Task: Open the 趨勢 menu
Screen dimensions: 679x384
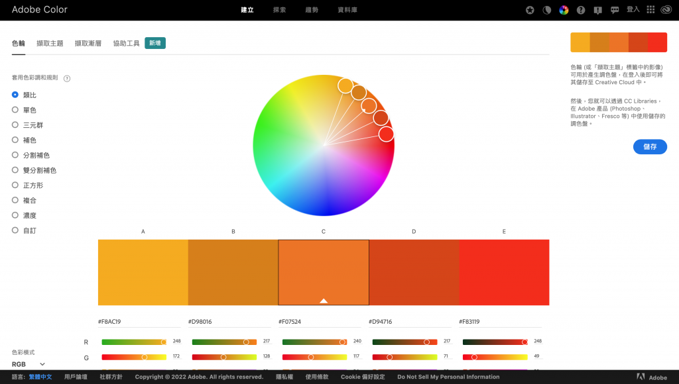Action: click(x=312, y=10)
